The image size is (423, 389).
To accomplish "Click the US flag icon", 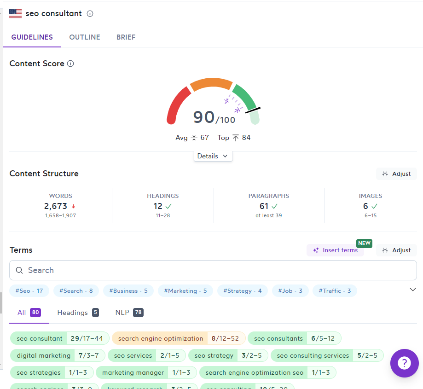I will 15,13.
